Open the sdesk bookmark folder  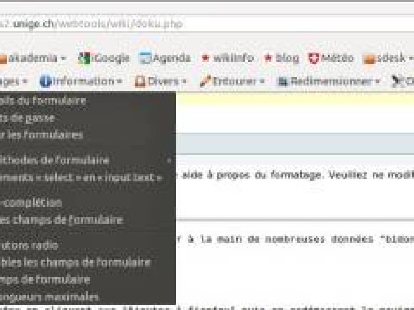click(x=388, y=58)
